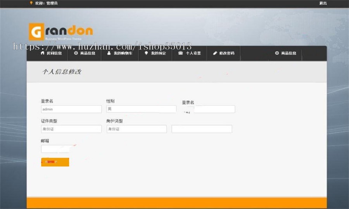
Task: Click the 退出 logout link
Action: click(323, 3)
